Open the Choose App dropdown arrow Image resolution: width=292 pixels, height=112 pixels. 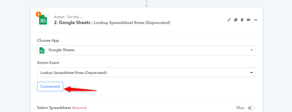(251, 50)
